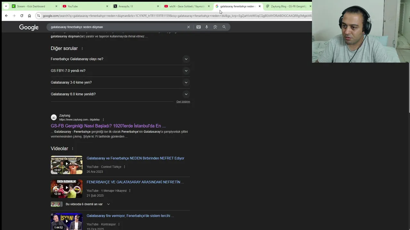Open the browser home page
Screen dimensions: 410x230
[x=29, y=16]
